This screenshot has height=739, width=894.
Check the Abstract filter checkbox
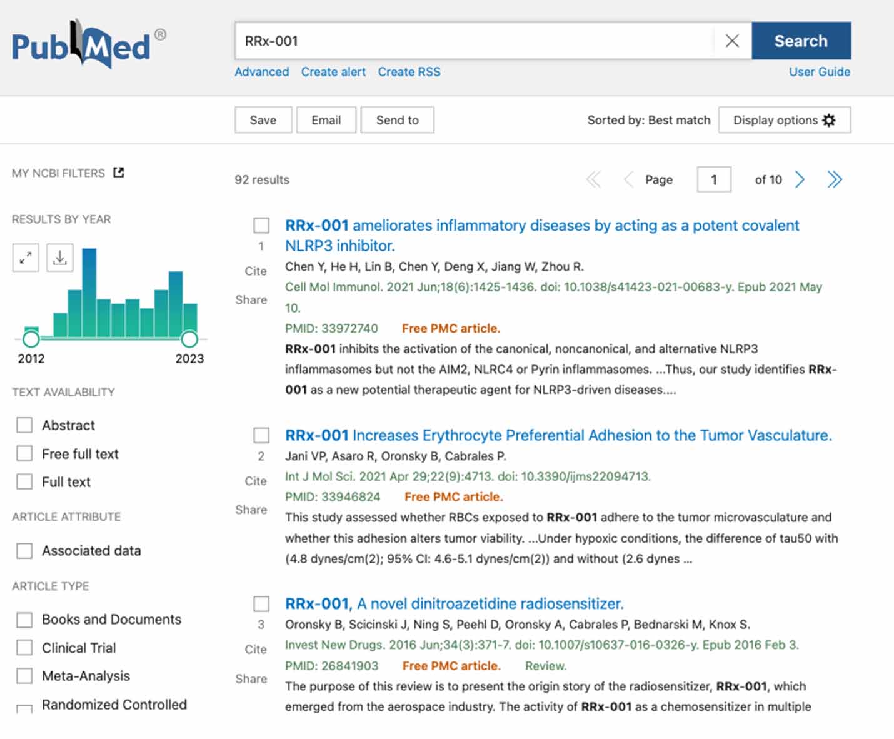24,425
